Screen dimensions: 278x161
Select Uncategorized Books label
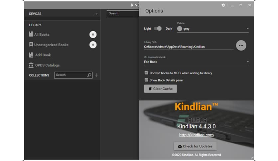(51, 45)
